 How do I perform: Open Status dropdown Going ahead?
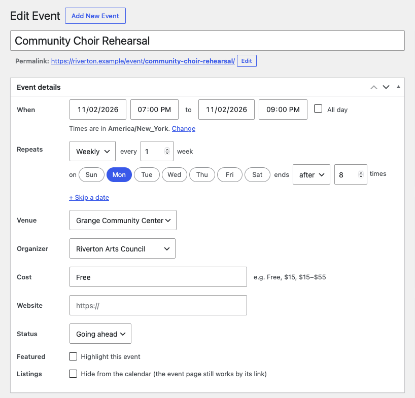click(x=100, y=334)
